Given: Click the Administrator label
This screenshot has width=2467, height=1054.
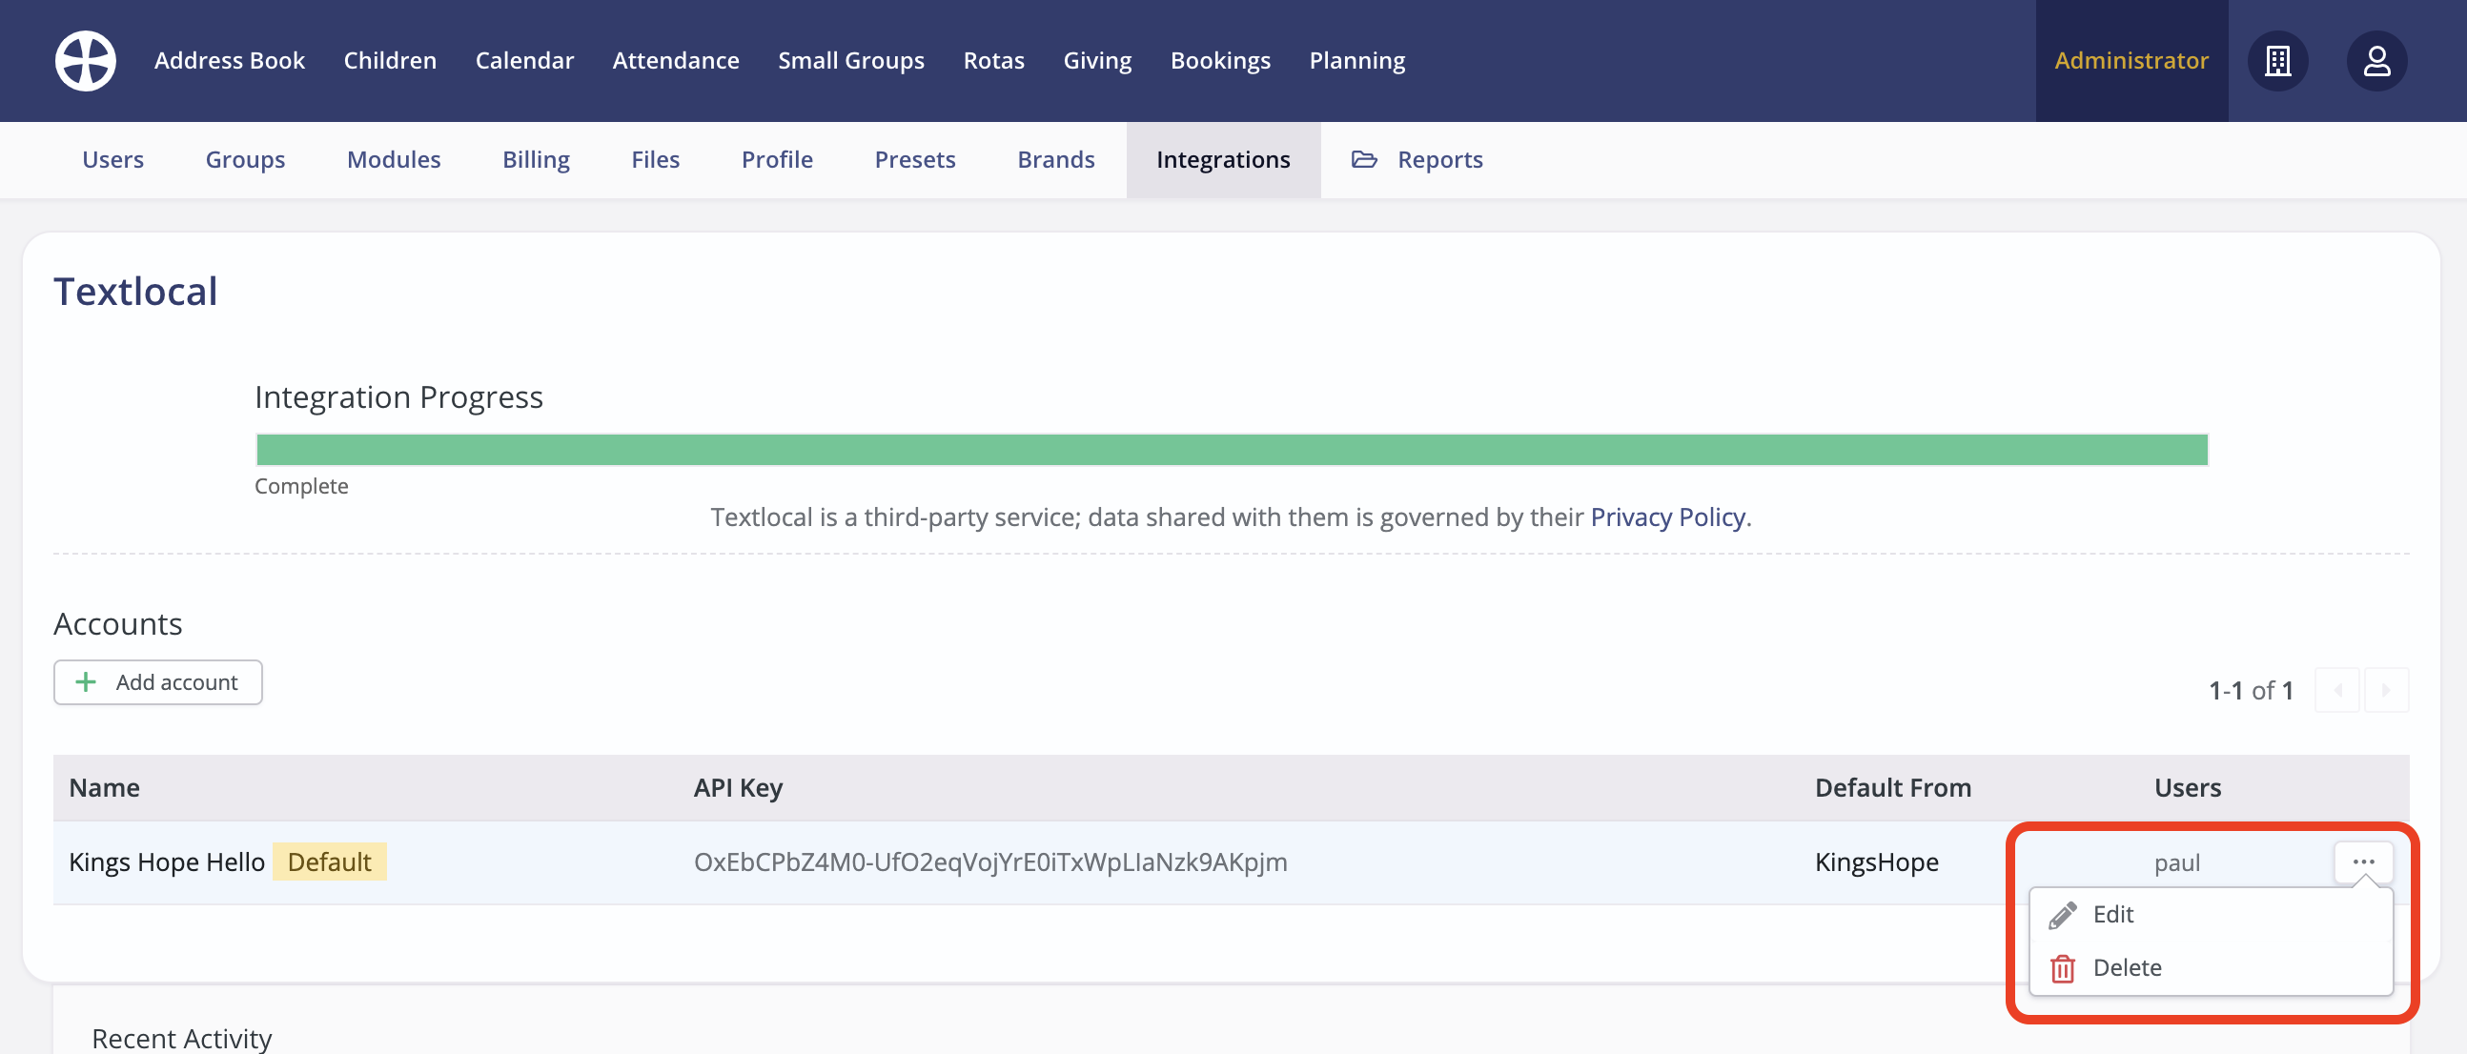Looking at the screenshot, I should [2131, 60].
